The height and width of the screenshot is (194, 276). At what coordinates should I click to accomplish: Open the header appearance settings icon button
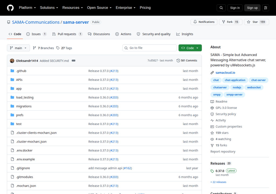pos(265,8)
